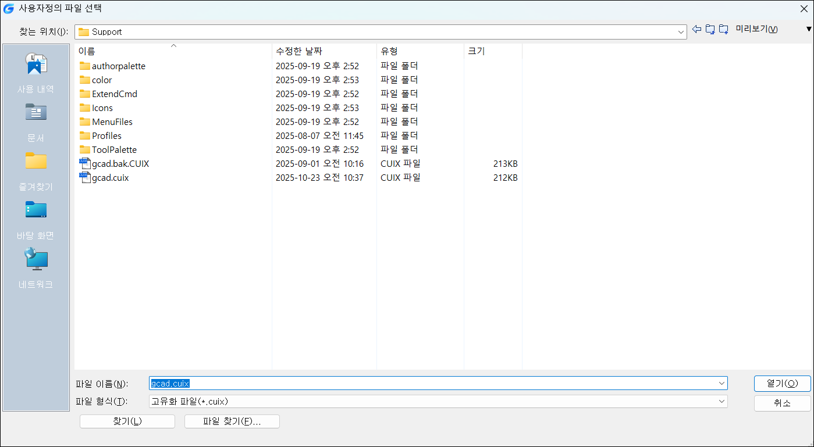
Task: Go up one folder level icon
Action: click(x=710, y=30)
